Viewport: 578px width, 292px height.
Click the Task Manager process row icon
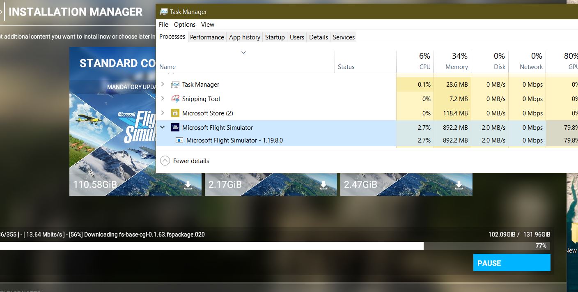tap(175, 85)
